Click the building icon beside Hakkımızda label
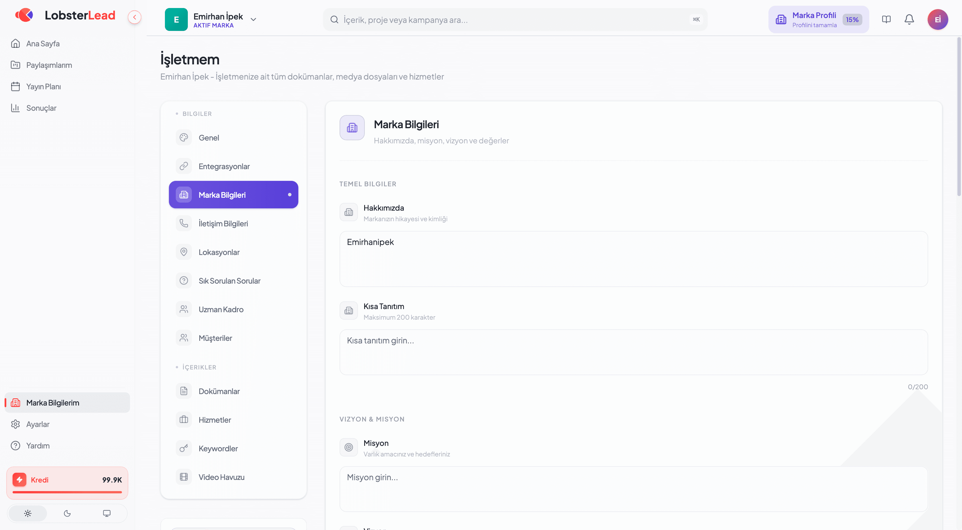962x530 pixels. pos(349,212)
